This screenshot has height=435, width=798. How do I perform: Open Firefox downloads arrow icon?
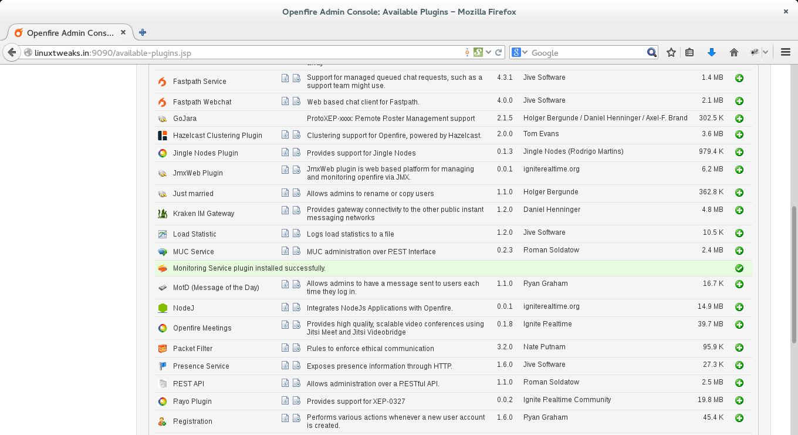[x=712, y=52]
